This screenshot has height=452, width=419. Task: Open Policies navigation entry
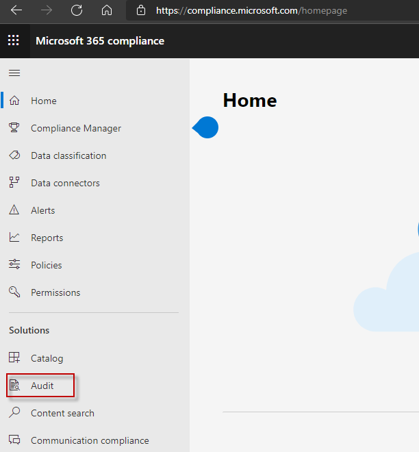pos(47,265)
